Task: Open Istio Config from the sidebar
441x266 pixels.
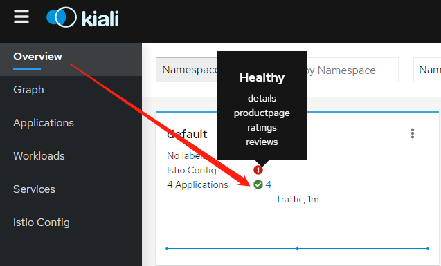Action: [x=42, y=222]
